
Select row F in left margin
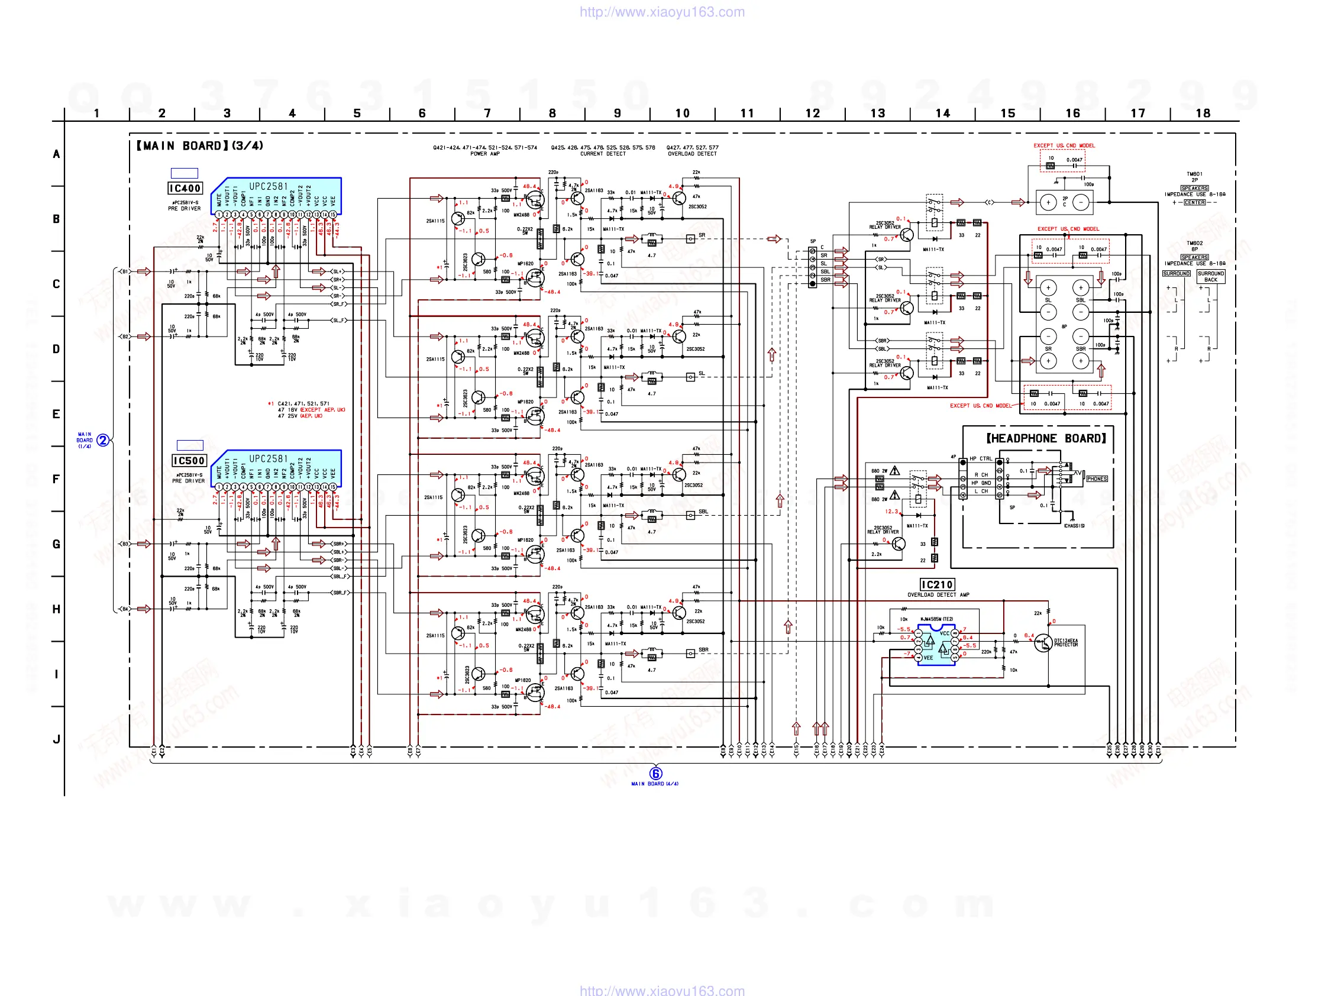click(x=56, y=479)
